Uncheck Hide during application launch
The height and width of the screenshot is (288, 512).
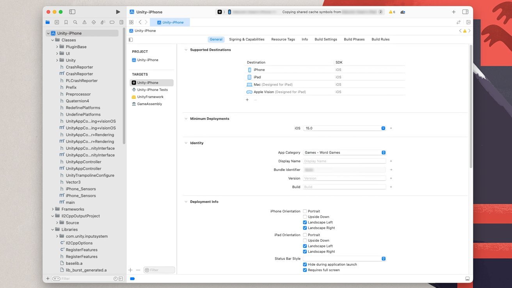pos(305,265)
